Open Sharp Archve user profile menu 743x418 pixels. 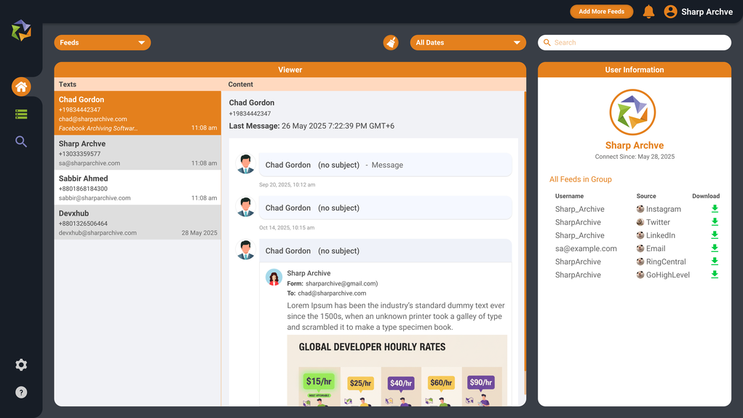(x=698, y=12)
